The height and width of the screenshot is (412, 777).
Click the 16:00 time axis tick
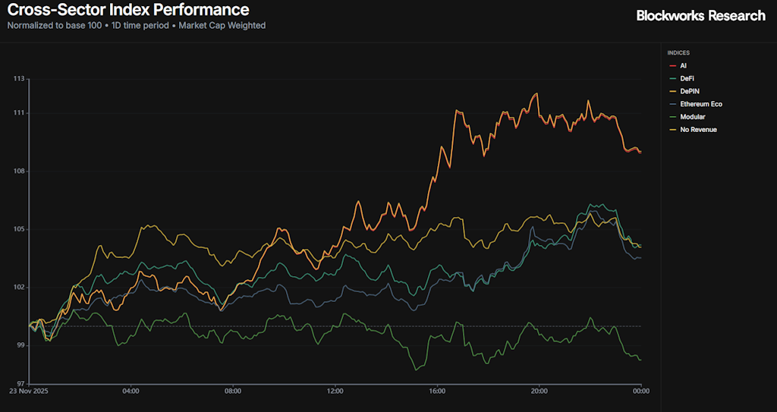437,392
